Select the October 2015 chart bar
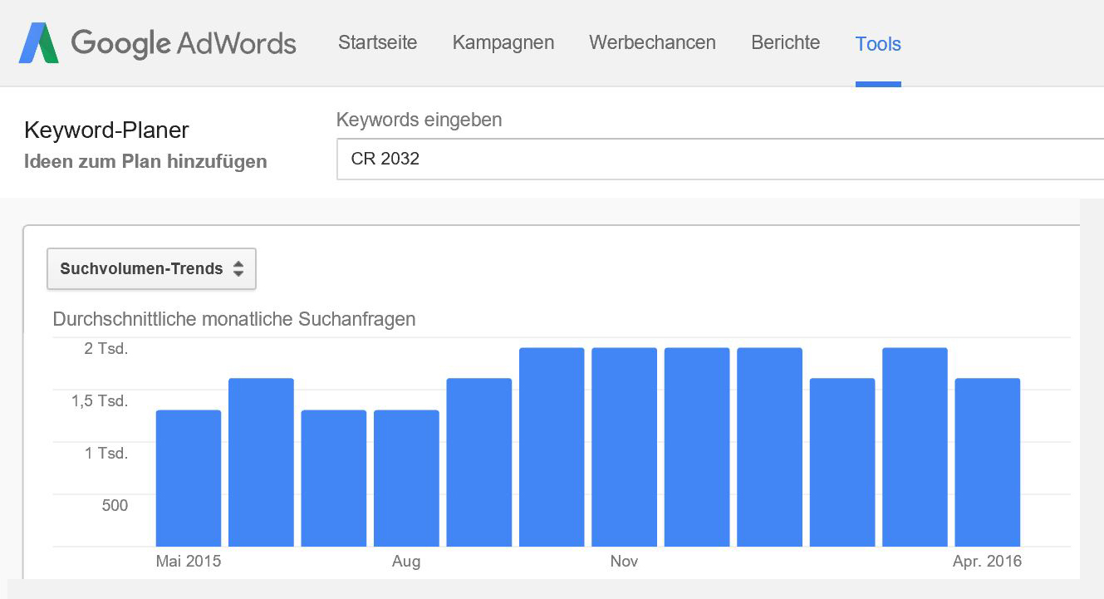 (x=552, y=447)
